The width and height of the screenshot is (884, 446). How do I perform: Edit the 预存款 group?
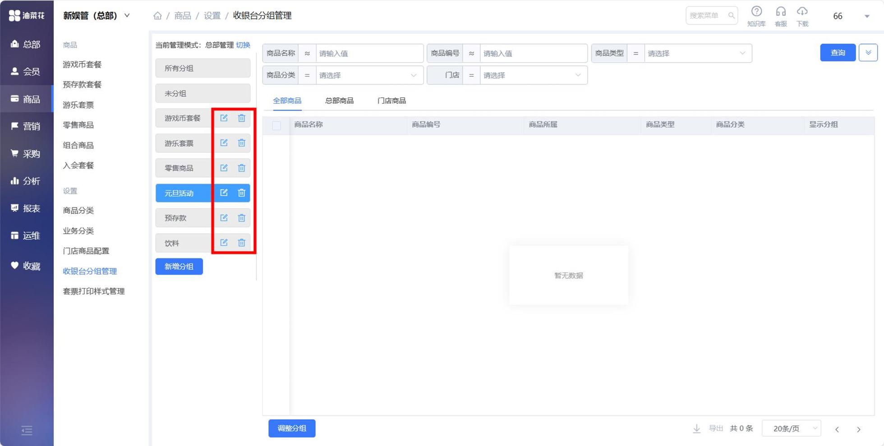[224, 218]
